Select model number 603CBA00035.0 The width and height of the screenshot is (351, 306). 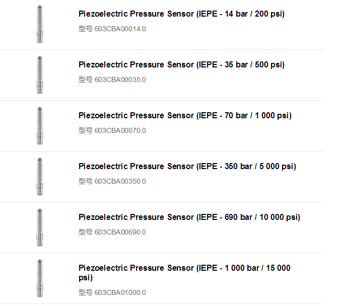(120, 80)
